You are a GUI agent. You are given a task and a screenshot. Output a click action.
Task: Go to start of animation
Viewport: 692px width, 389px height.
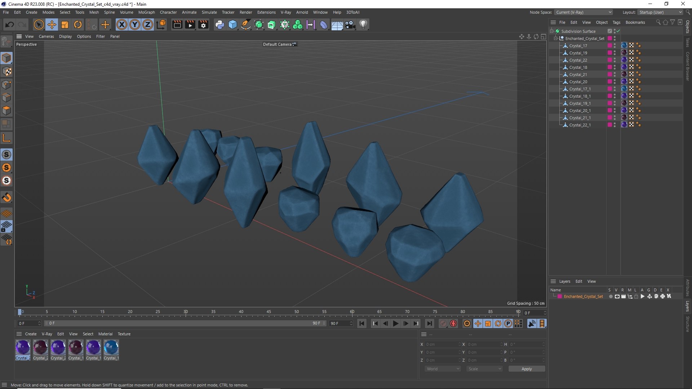tap(362, 323)
